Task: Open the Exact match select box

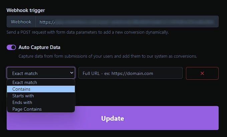Action: (37, 73)
